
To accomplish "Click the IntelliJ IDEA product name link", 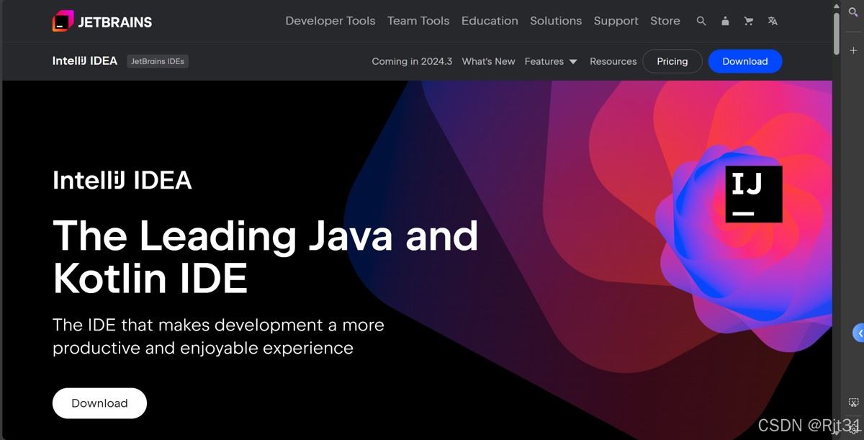I will coord(85,61).
